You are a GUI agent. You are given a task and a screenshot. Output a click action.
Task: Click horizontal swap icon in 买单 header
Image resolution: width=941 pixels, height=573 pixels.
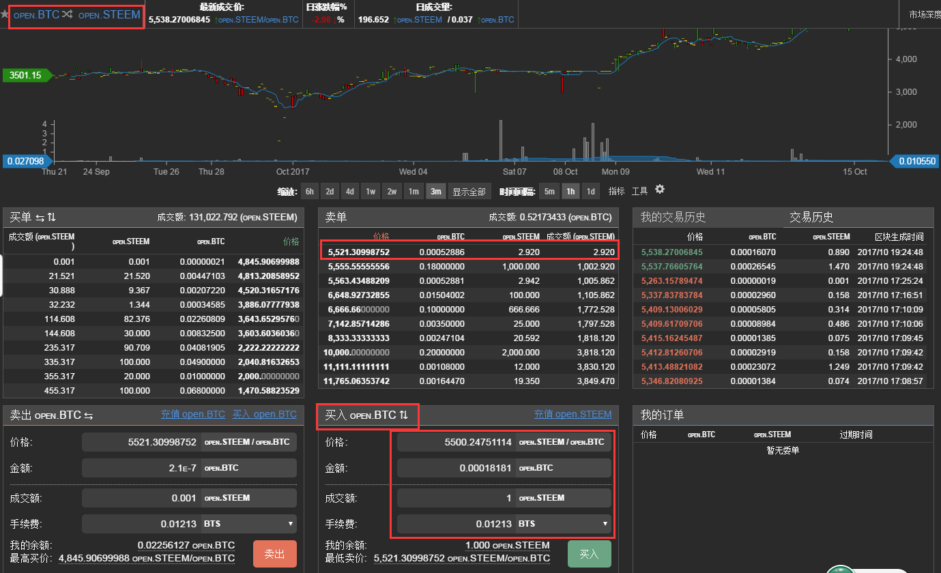coord(40,218)
